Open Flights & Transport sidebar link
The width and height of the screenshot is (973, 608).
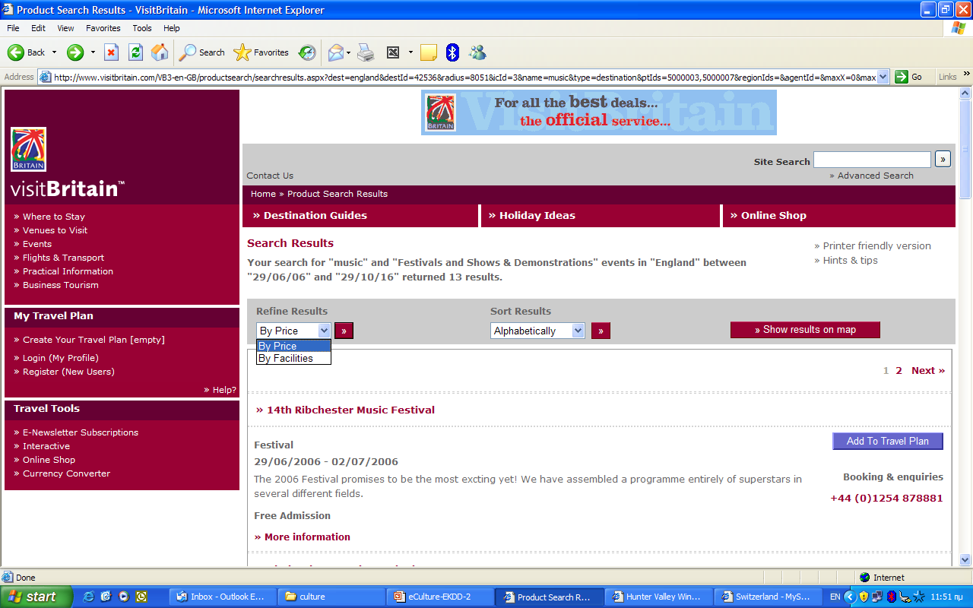tap(63, 258)
